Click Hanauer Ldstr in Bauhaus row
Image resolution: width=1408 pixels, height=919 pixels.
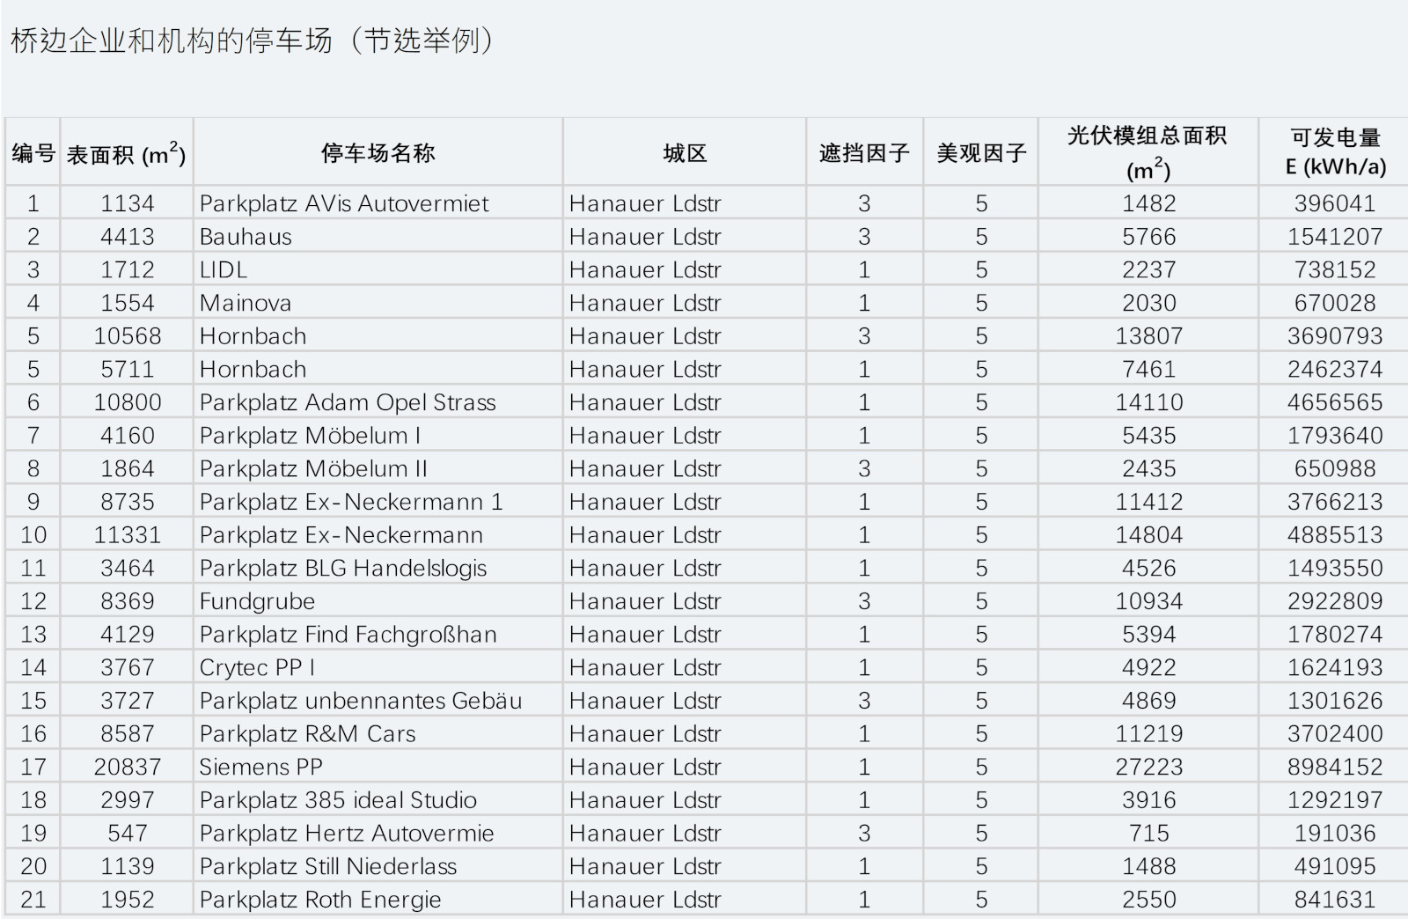pos(645,237)
